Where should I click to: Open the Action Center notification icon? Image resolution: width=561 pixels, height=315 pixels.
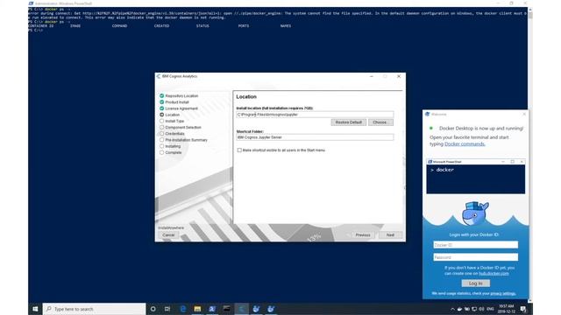(523, 309)
